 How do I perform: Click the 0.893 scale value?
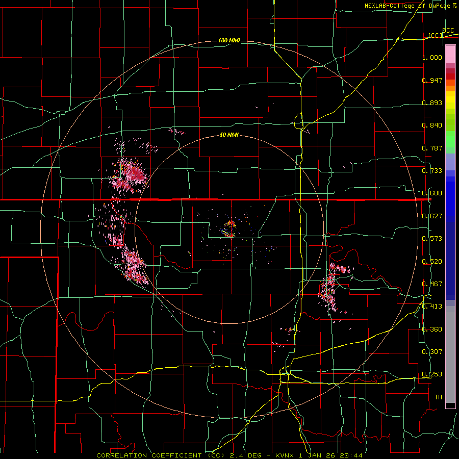click(x=432, y=103)
